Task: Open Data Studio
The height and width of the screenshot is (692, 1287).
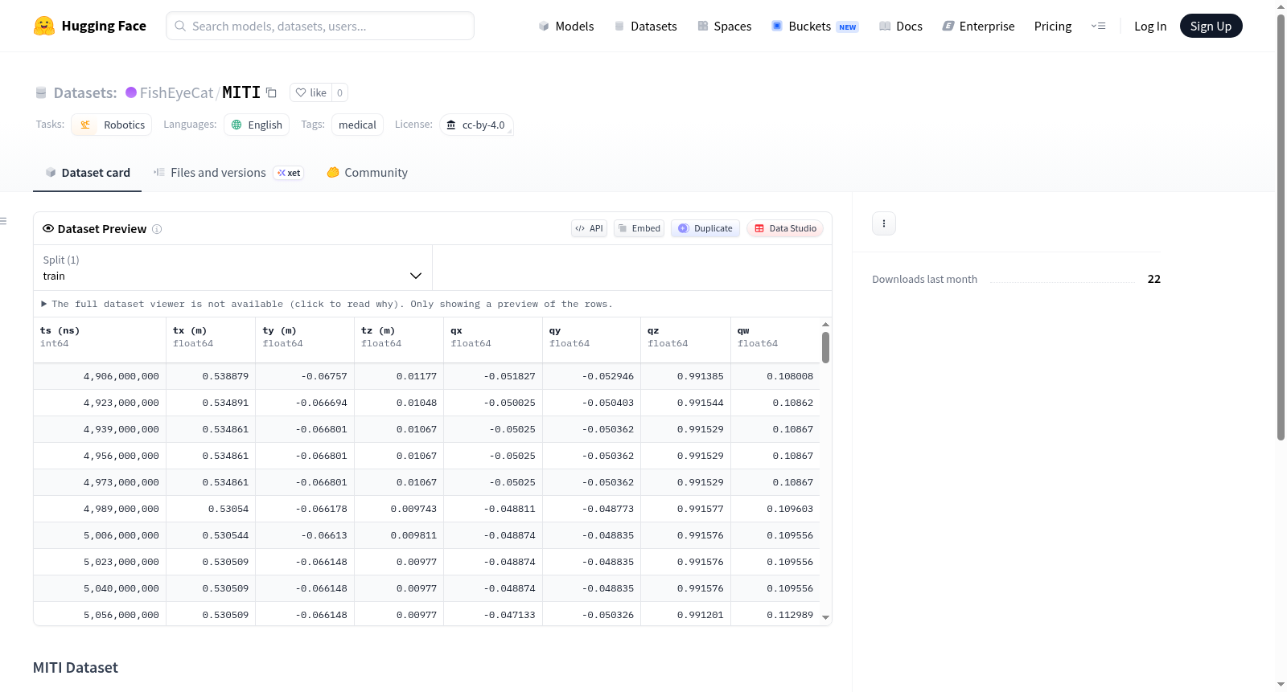Action: click(785, 228)
